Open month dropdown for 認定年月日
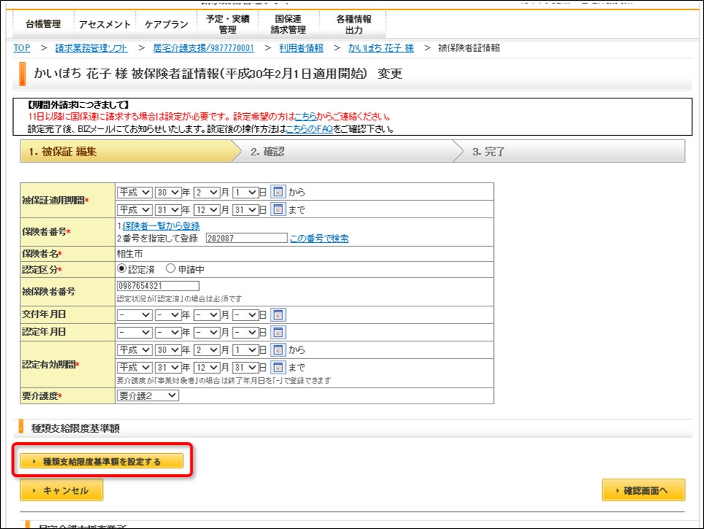This screenshot has width=704, height=529. (x=207, y=332)
